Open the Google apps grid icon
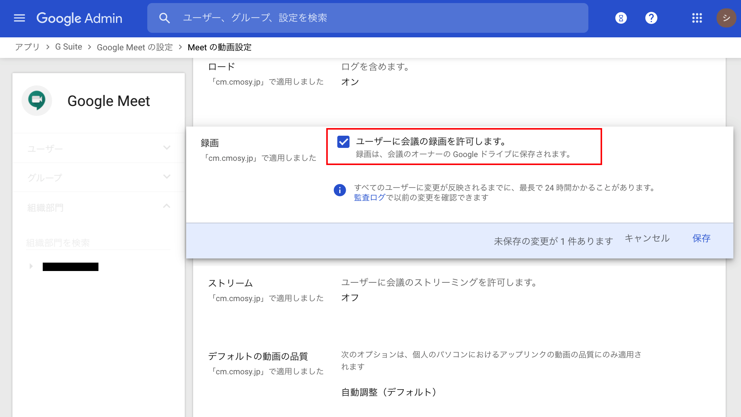This screenshot has height=417, width=741. [x=697, y=18]
